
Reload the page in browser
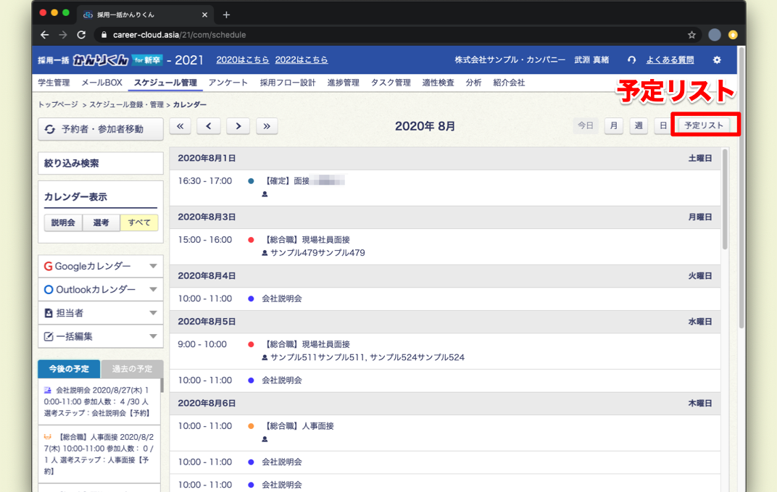pos(81,35)
